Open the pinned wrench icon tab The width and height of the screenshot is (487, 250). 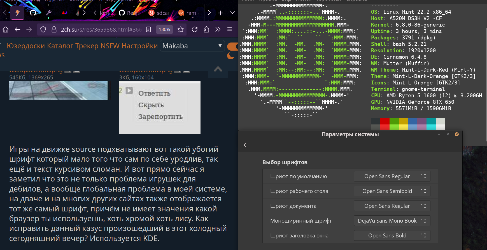point(49,13)
